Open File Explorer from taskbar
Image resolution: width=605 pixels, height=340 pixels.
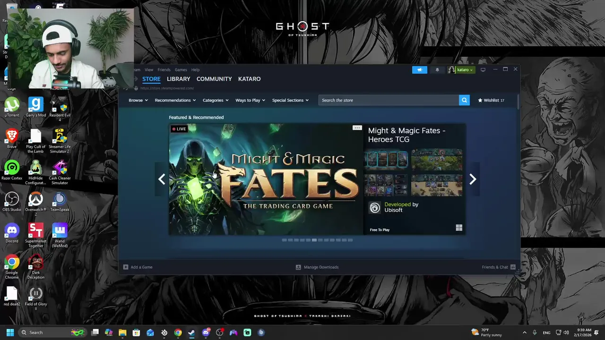click(x=122, y=332)
